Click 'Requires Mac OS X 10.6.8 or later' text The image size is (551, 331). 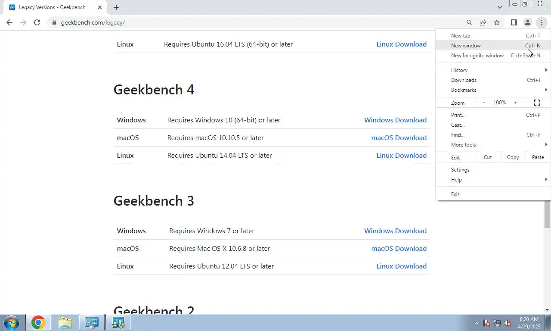220,248
